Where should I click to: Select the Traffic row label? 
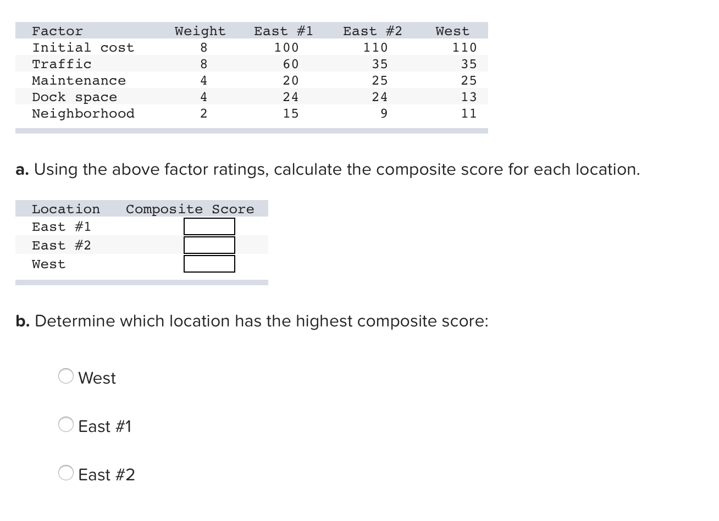click(62, 64)
